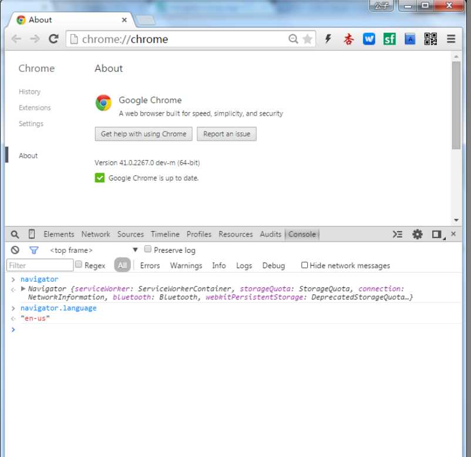
Task: Close the About tab
Action: (124, 20)
